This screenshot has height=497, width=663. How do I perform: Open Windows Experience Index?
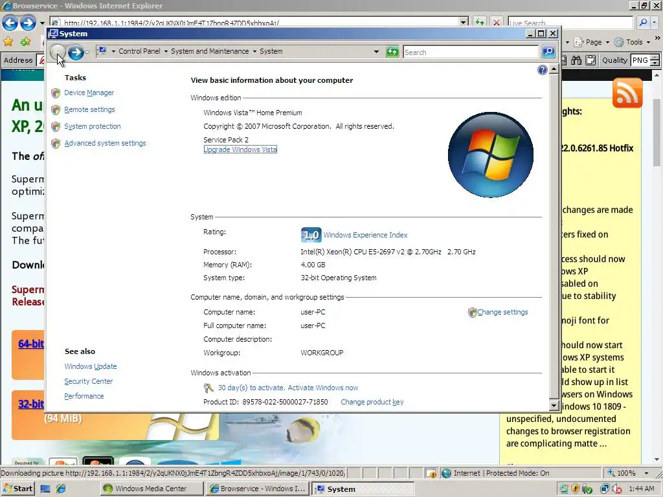click(365, 235)
